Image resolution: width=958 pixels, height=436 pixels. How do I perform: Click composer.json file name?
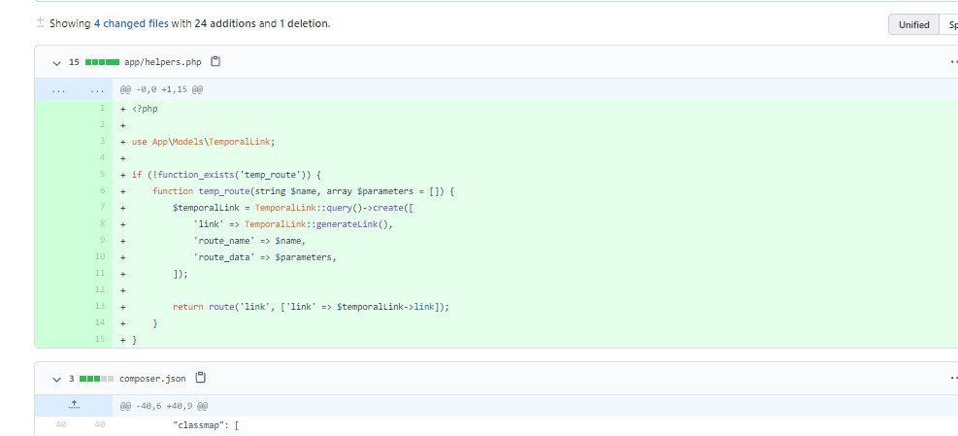[x=152, y=379]
